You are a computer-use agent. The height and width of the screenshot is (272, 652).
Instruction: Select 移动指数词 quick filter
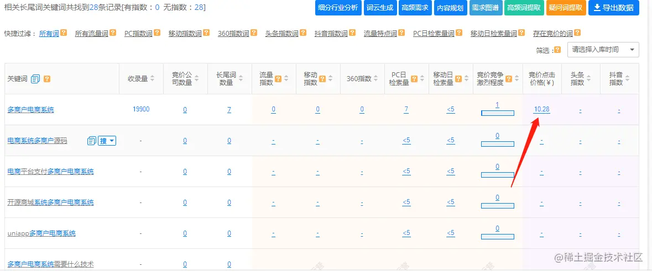(185, 34)
